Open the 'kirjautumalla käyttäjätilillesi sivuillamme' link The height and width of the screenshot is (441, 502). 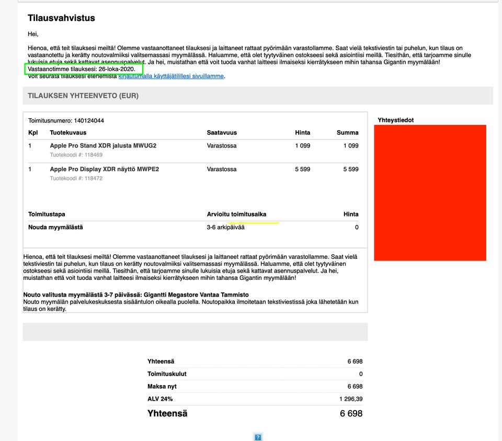tap(171, 76)
